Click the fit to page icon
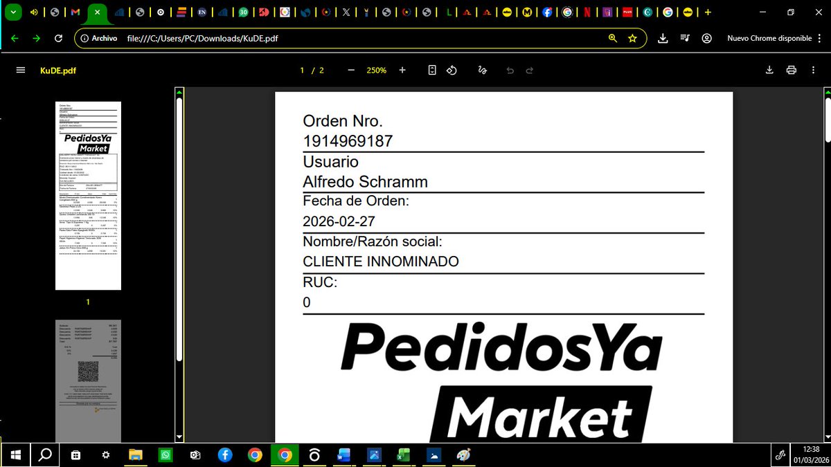 click(432, 70)
